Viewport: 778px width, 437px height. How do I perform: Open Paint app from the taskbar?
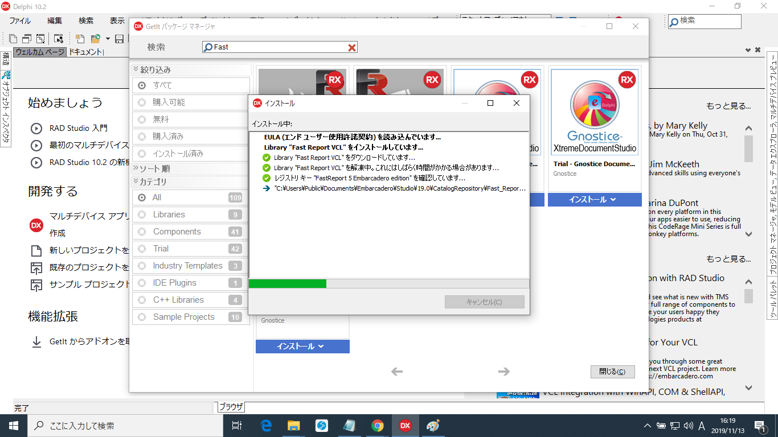coord(433,426)
